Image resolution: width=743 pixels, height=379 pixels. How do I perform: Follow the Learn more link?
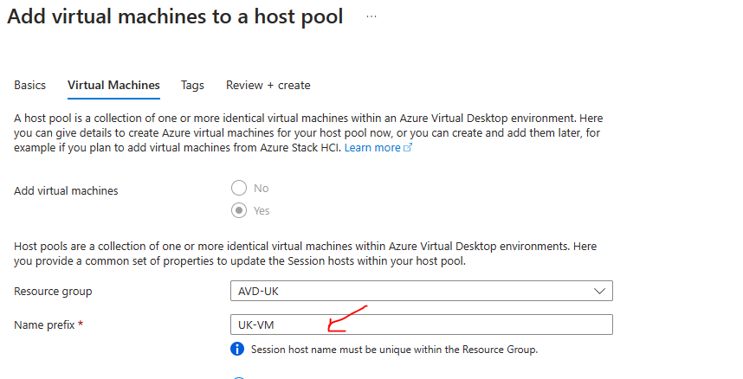(372, 148)
